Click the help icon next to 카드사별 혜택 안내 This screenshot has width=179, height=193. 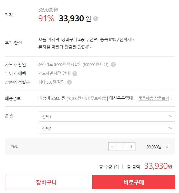(75, 74)
